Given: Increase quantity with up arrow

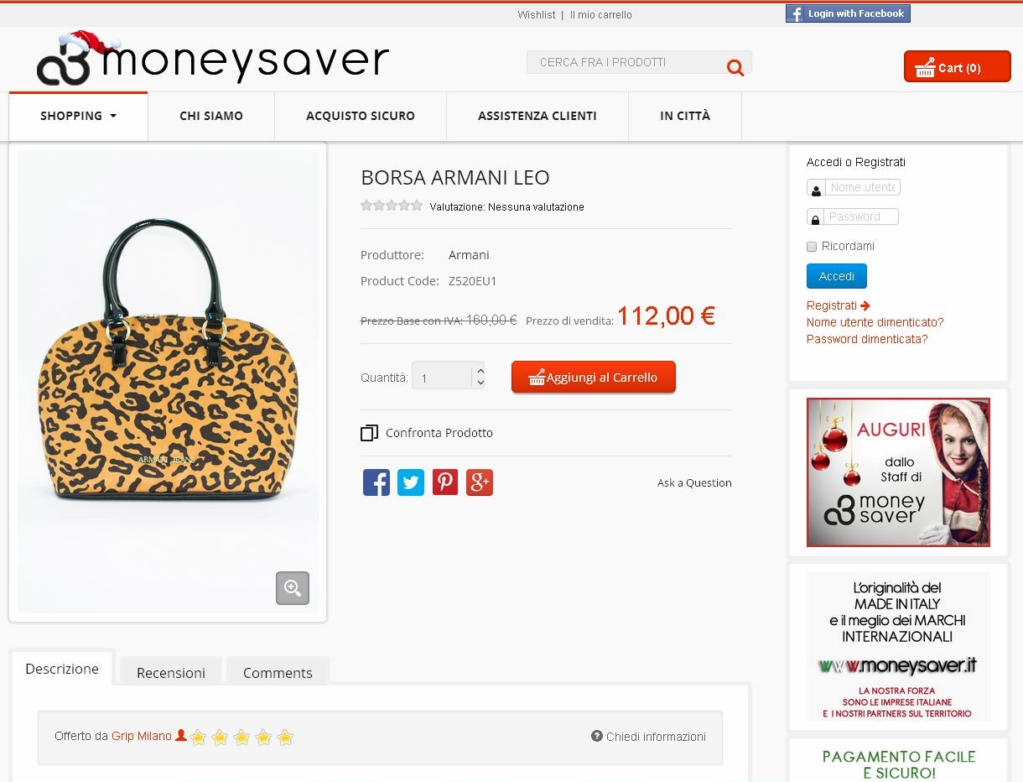Looking at the screenshot, I should (480, 369).
